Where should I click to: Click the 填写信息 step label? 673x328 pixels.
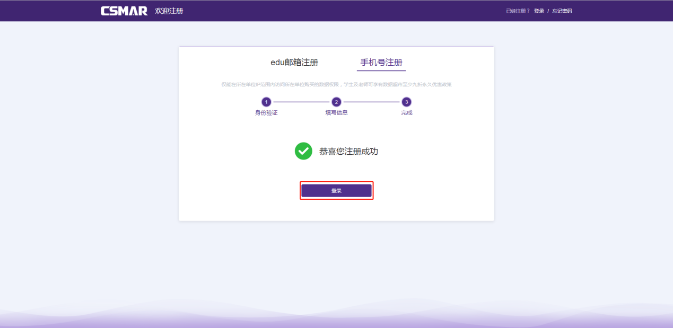click(336, 113)
